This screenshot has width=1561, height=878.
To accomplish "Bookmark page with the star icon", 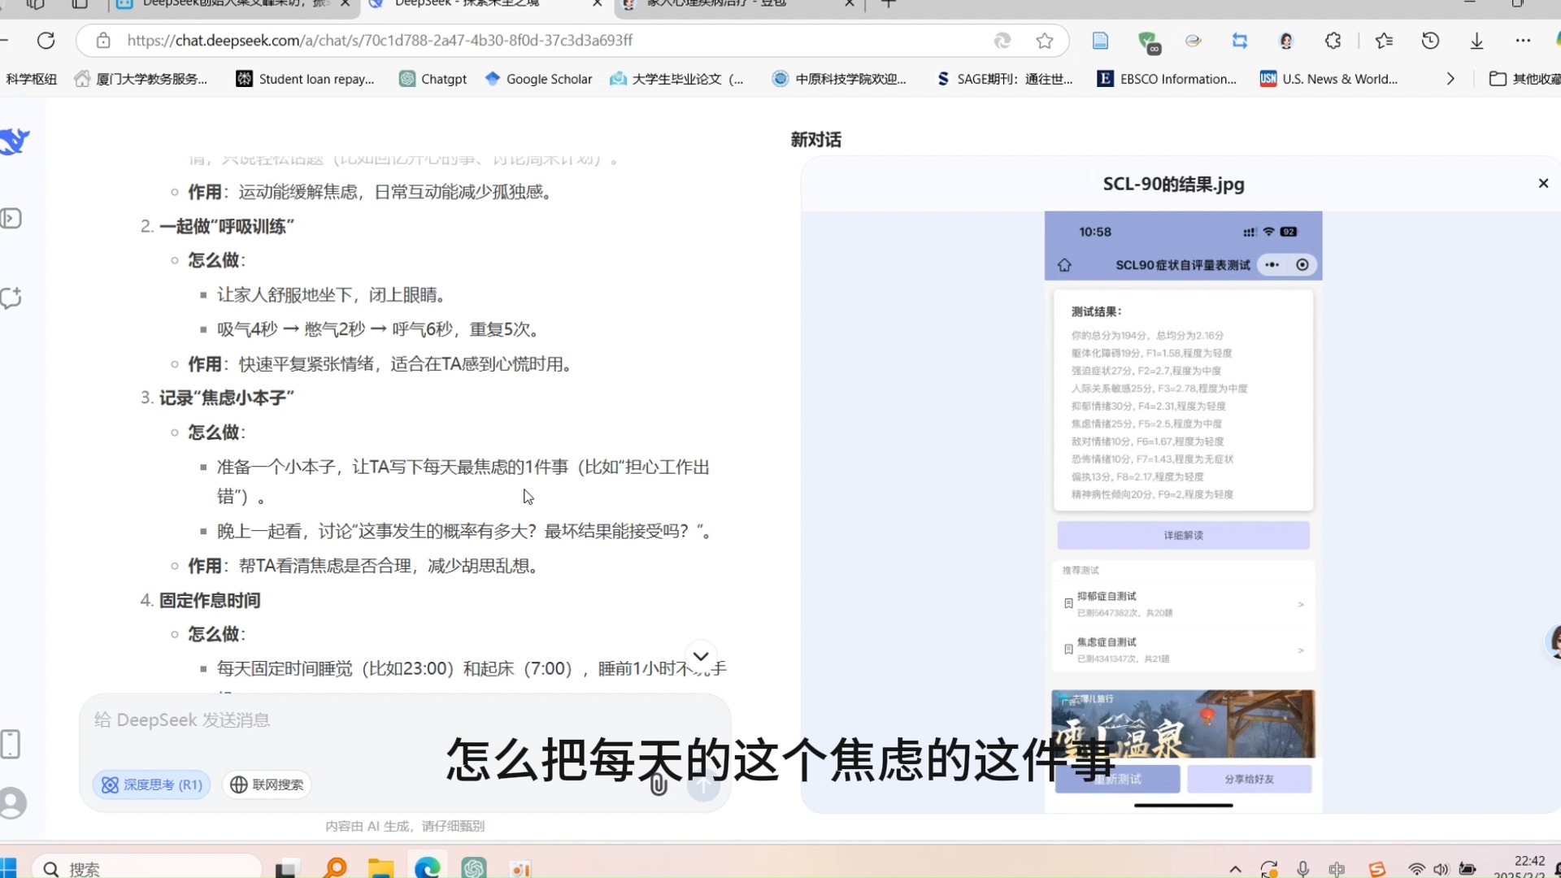I will 1045,41.
